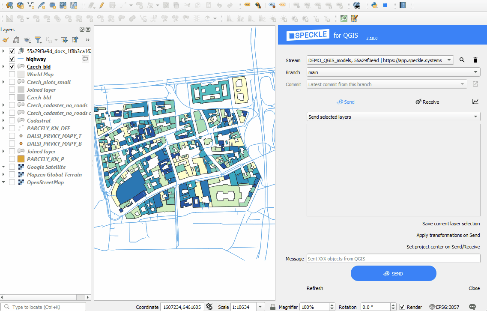
Task: Switch to the Send tab
Action: 345,102
